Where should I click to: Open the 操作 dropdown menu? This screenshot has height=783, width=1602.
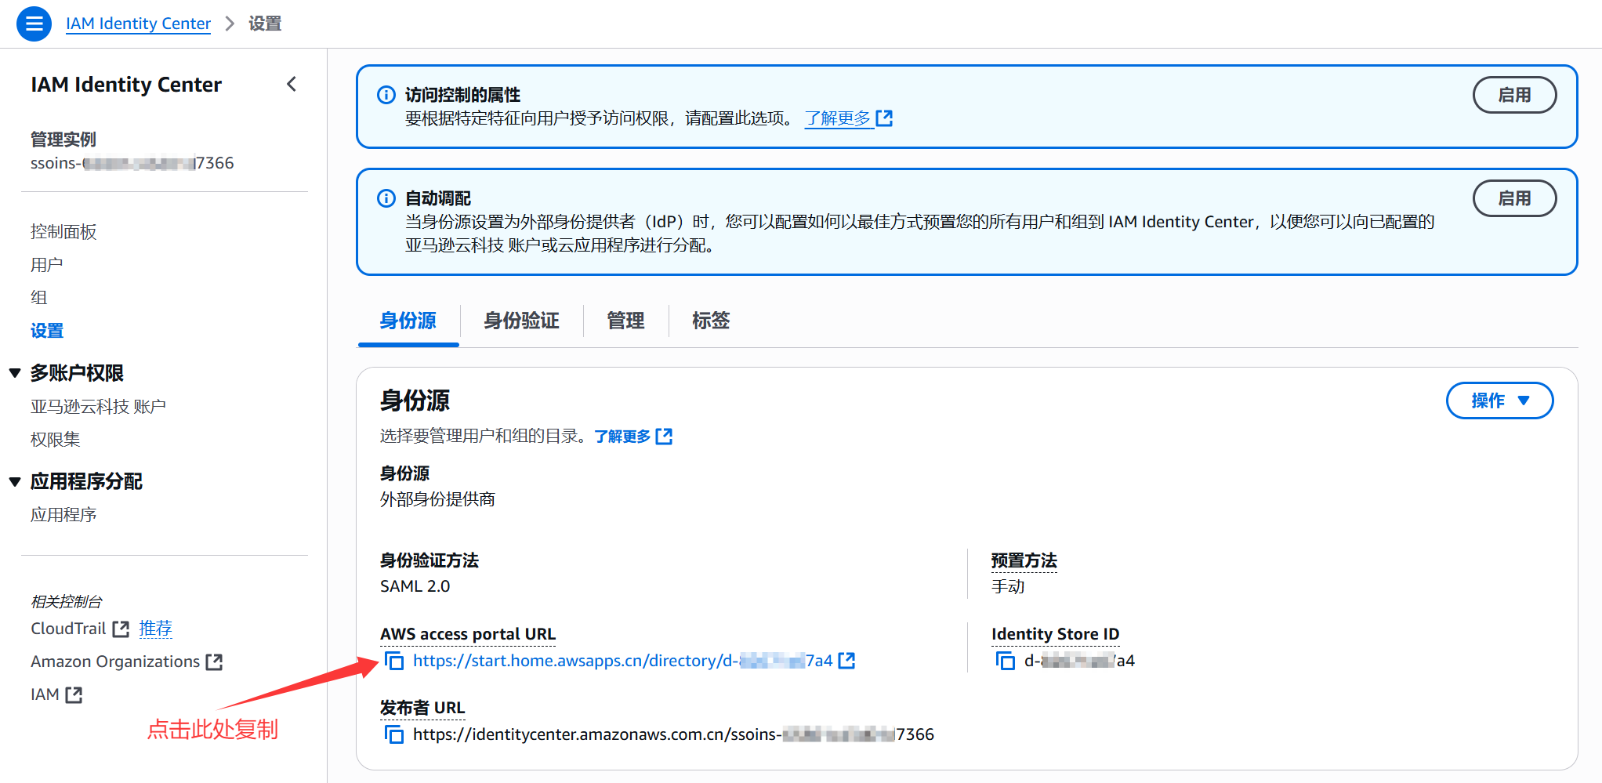point(1499,401)
